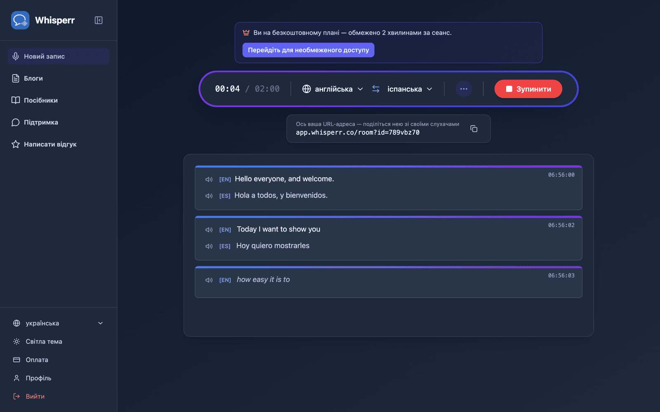Click the timestamp 06:56:03
The width and height of the screenshot is (660, 412).
[x=561, y=275]
